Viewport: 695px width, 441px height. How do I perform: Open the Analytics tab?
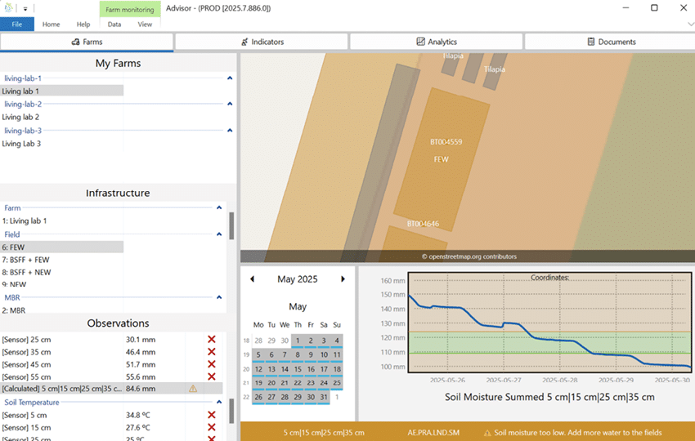coord(437,42)
